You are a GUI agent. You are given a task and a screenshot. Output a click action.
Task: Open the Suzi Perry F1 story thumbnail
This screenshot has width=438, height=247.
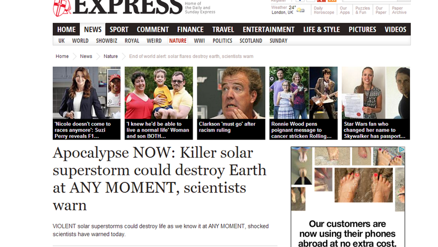coord(87,93)
